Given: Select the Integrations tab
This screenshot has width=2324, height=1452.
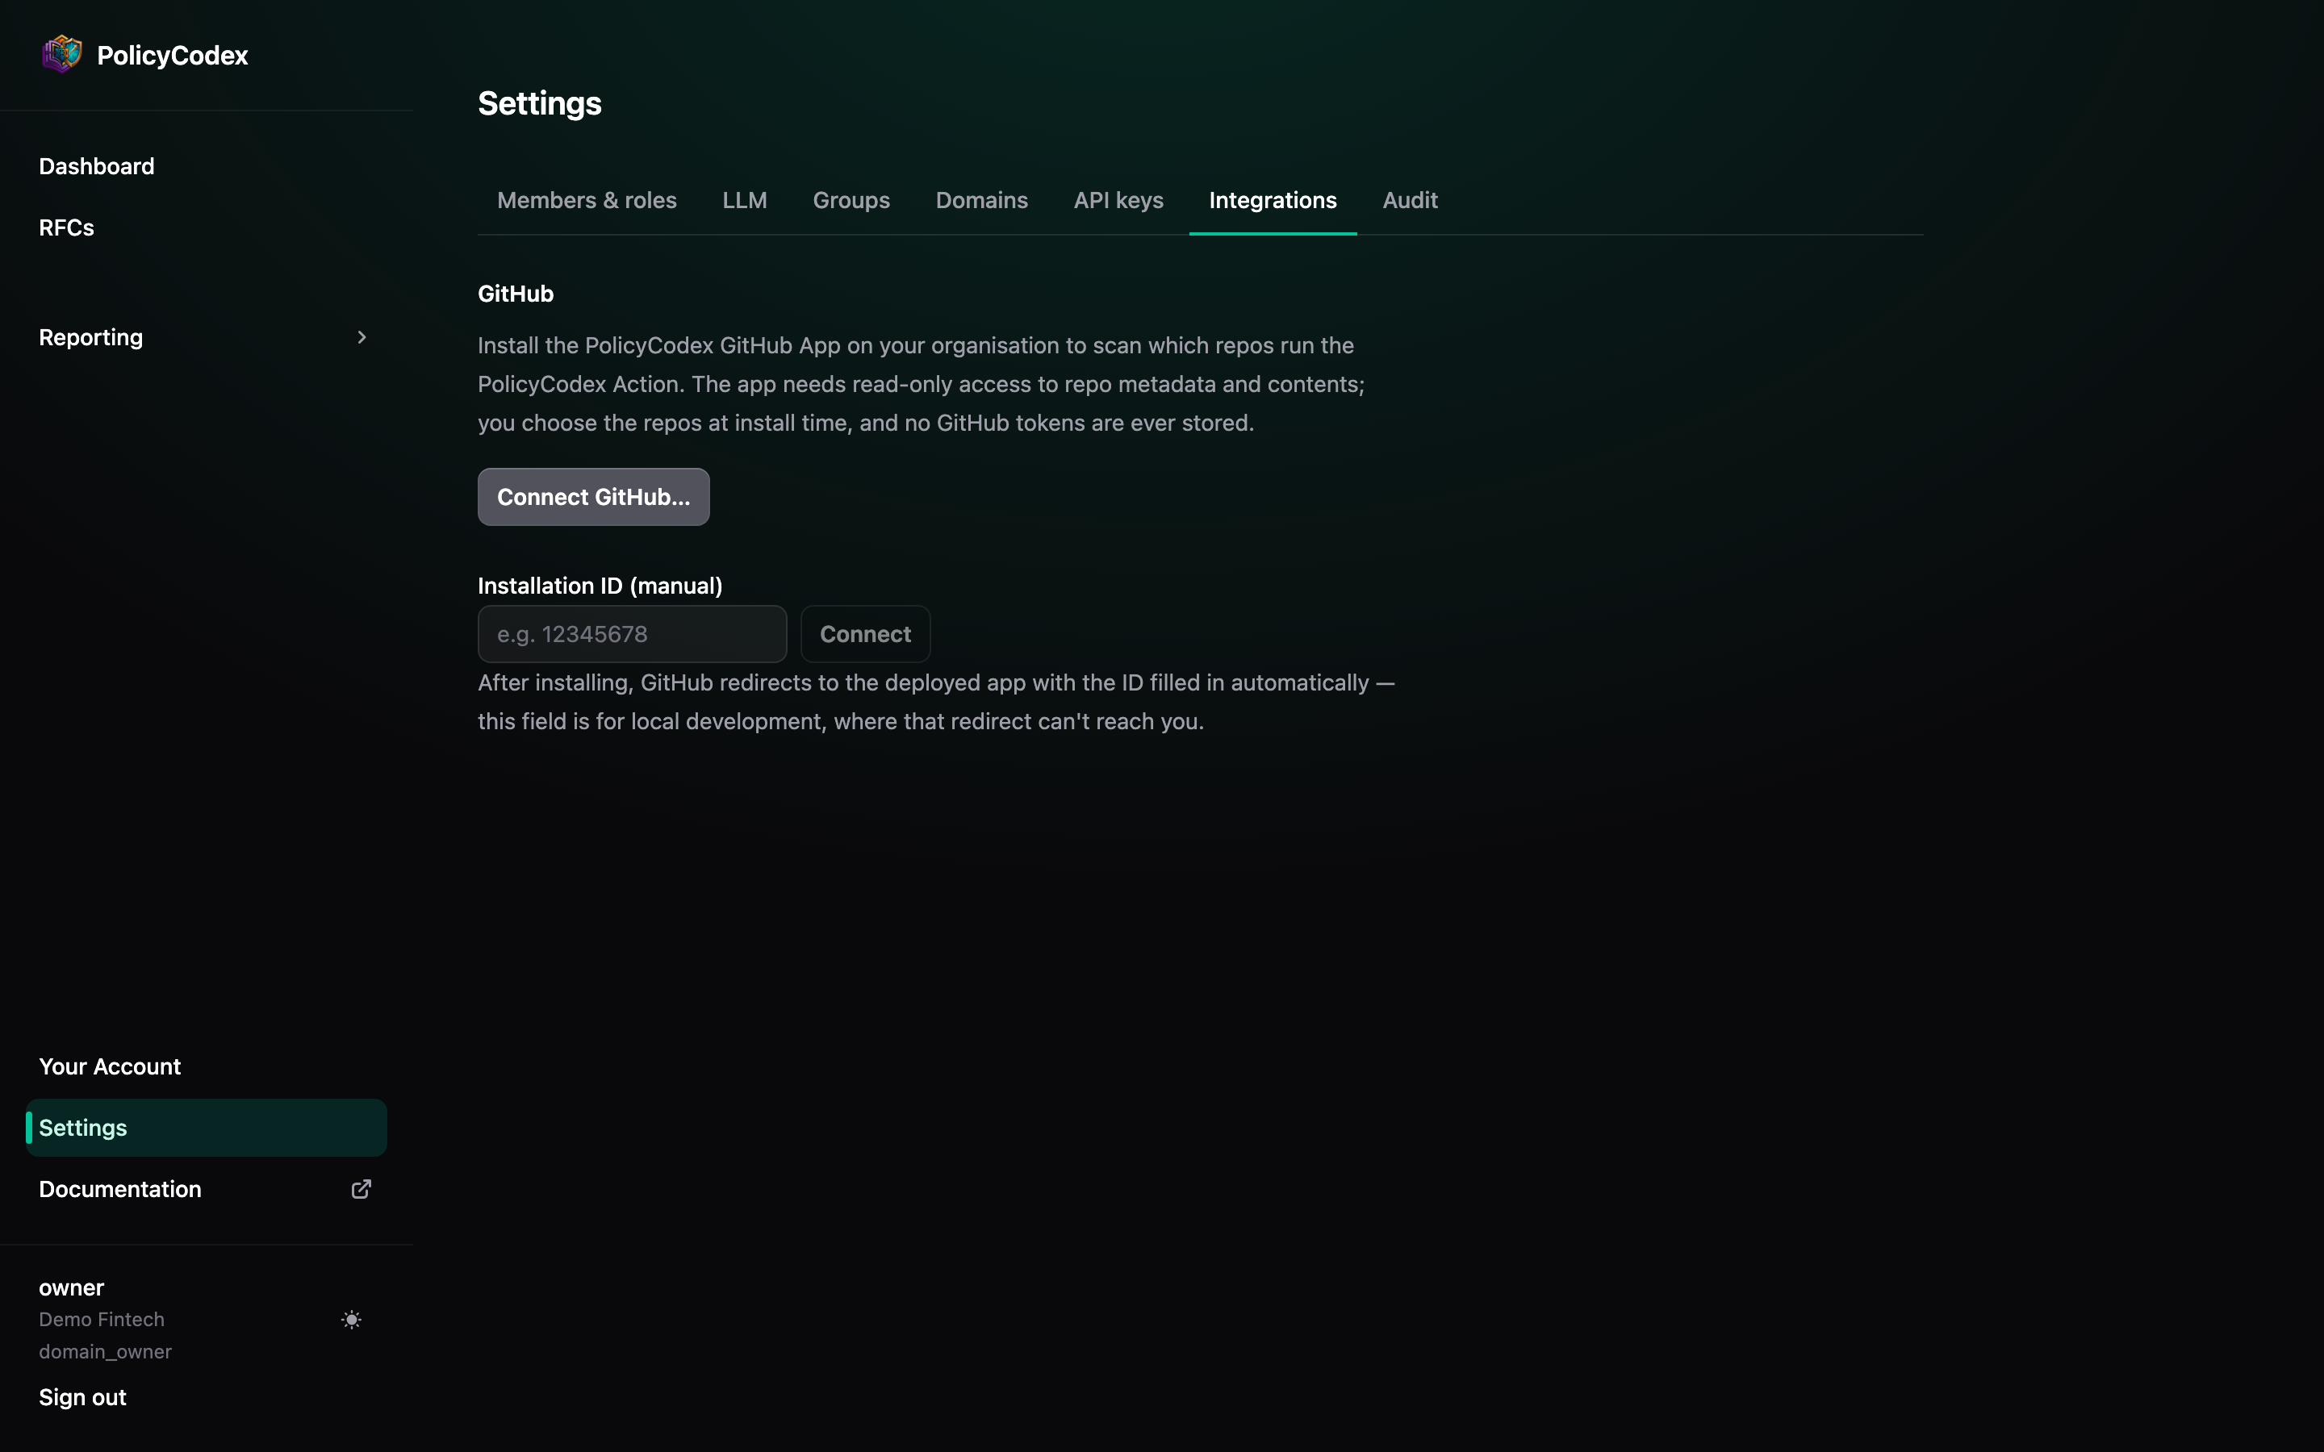Looking at the screenshot, I should (1273, 200).
